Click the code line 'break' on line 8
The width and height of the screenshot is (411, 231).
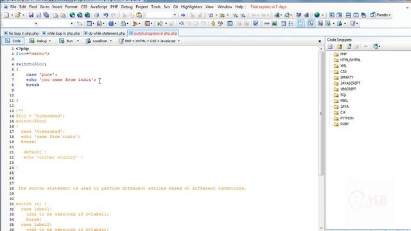33,85
